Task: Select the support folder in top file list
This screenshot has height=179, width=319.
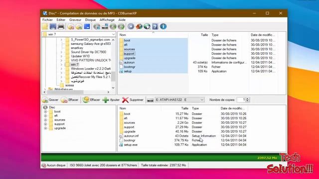Action: click(129, 54)
